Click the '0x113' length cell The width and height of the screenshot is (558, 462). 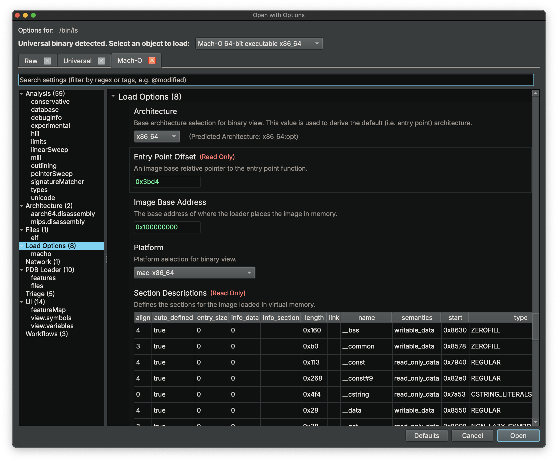(314, 362)
